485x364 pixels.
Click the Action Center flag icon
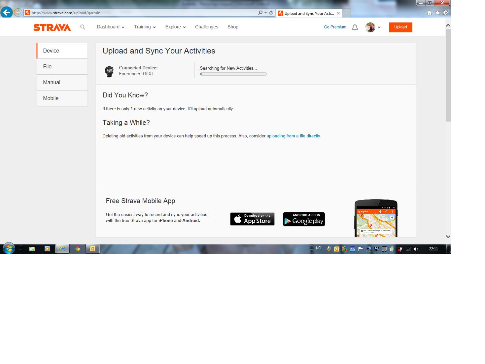(360, 249)
